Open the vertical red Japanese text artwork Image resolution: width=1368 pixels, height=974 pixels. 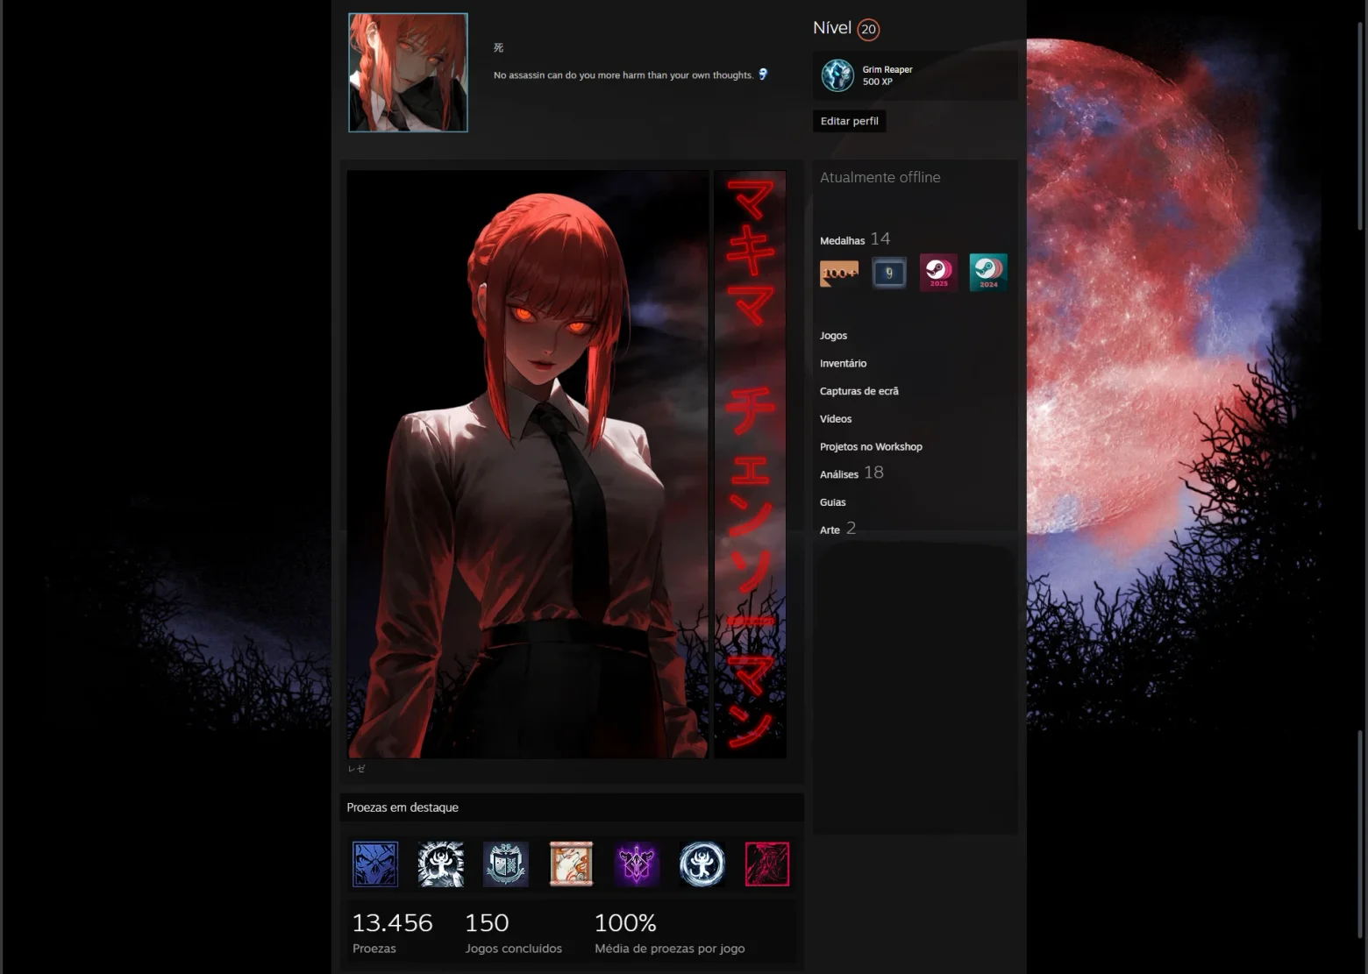coord(751,465)
